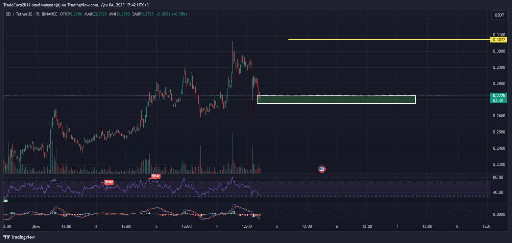Select the green rectangle drawing on the chart
The width and height of the screenshot is (512, 243).
(336, 99)
